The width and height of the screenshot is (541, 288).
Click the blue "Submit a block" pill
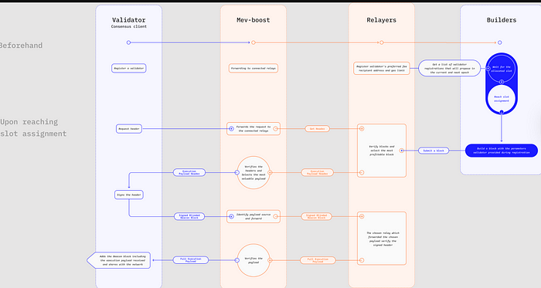(x=434, y=151)
